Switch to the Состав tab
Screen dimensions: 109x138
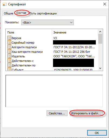[x=21, y=13]
